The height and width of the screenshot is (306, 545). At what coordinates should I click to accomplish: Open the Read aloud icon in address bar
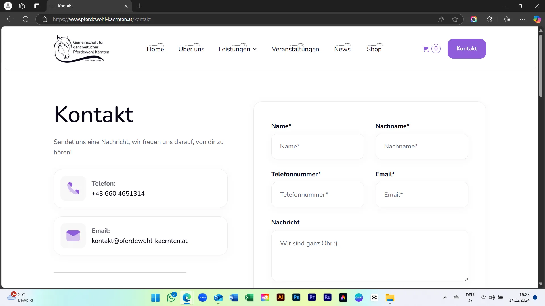(x=441, y=19)
